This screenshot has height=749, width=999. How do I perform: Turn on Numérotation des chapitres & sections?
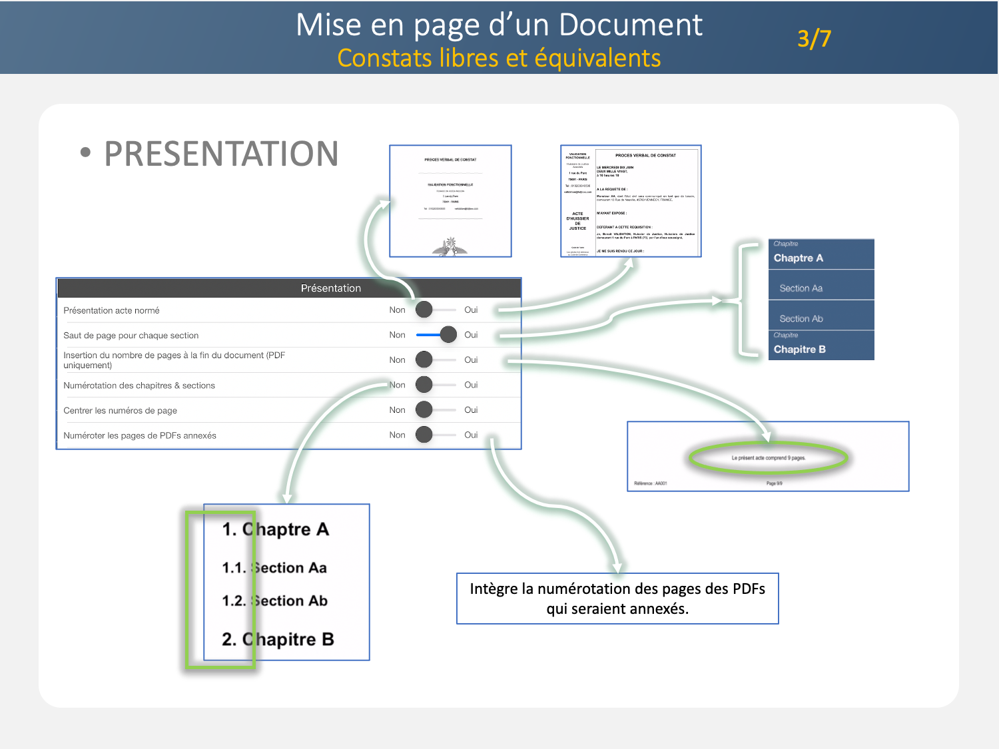point(436,385)
